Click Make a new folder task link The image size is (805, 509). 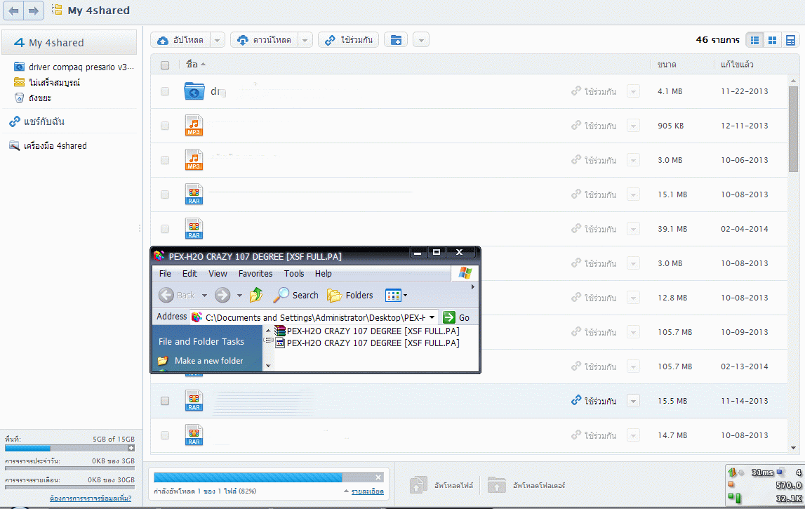coord(209,361)
